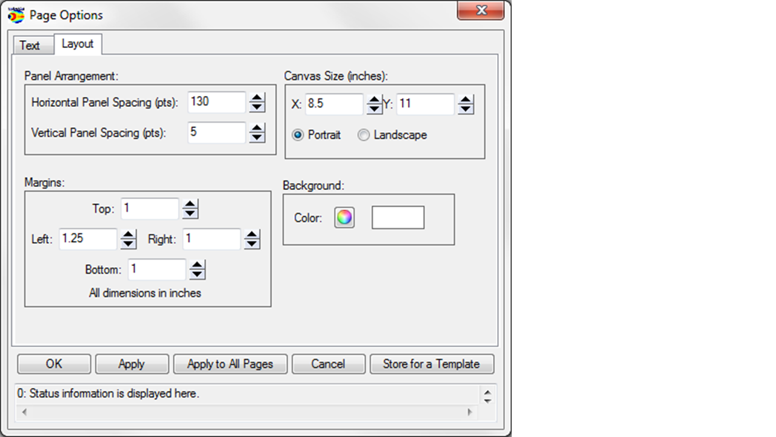
Task: Click the white Background color swatch
Action: point(398,218)
